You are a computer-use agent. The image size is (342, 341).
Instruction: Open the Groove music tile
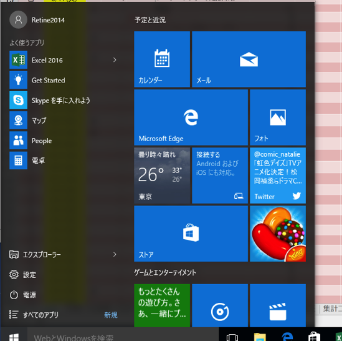pos(220,305)
